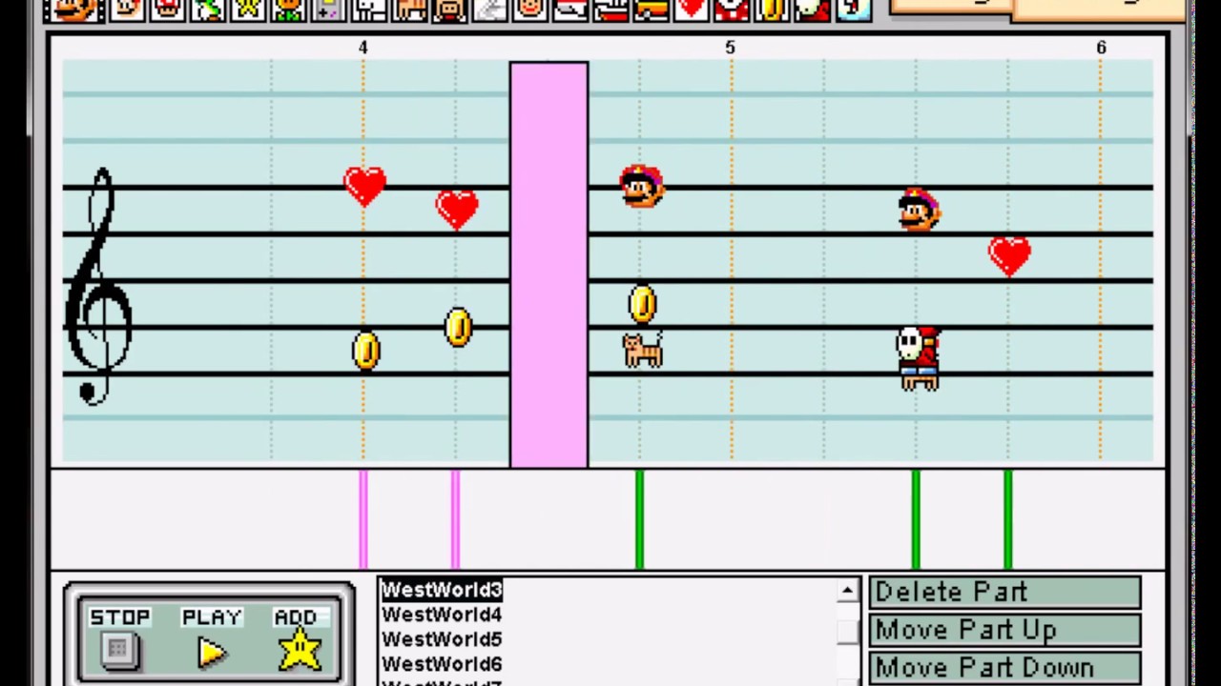The height and width of the screenshot is (686, 1221).
Task: Click the Move Part Up button
Action: [1004, 630]
